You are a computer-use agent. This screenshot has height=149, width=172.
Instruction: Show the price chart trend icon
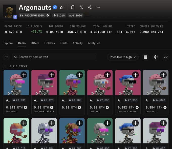166,57
